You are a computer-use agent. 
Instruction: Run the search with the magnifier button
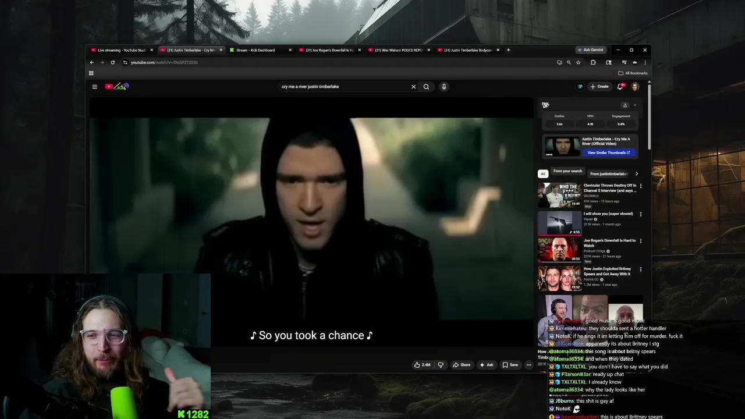coord(426,87)
